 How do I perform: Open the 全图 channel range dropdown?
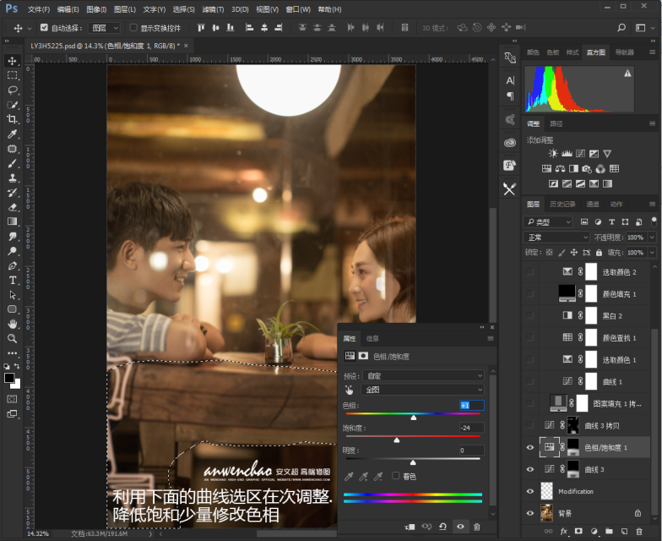422,389
